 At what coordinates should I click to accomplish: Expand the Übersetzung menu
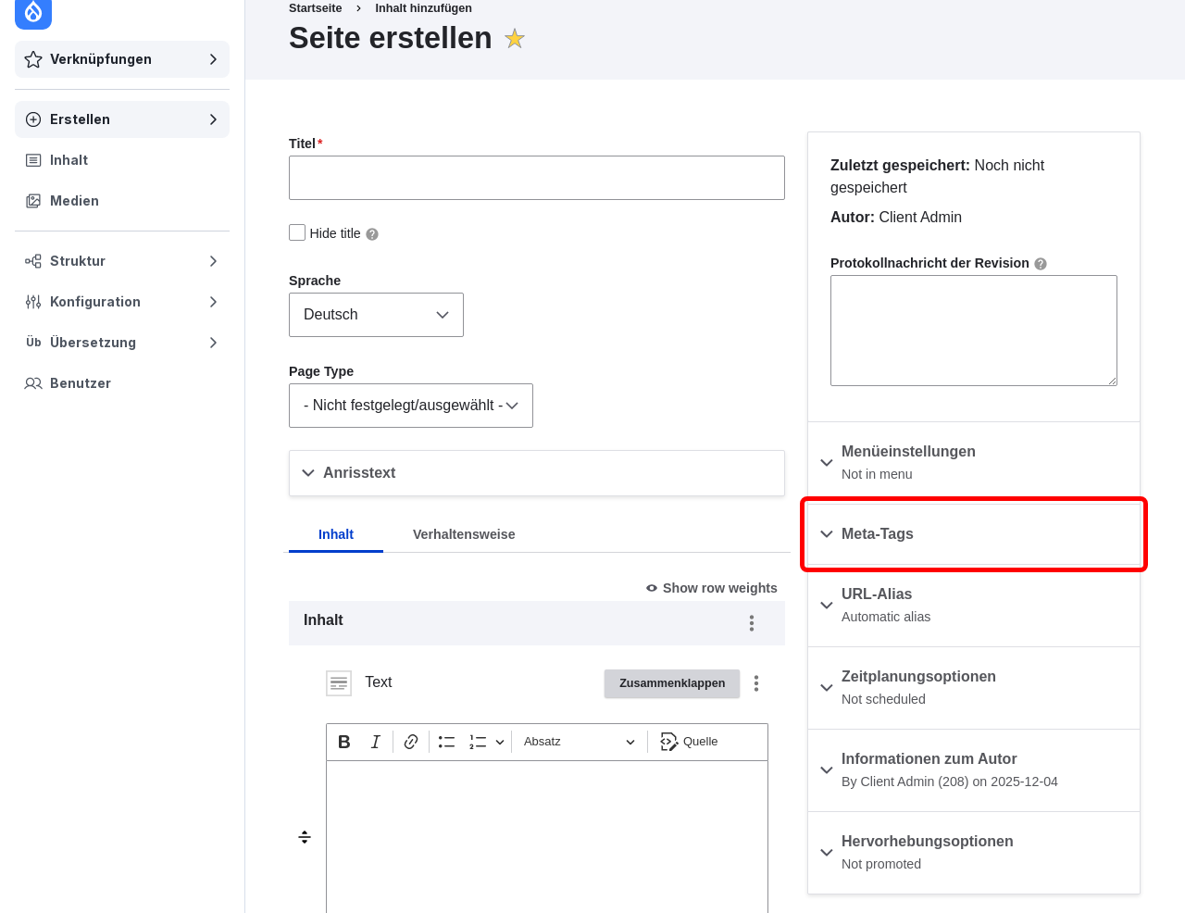tap(122, 343)
